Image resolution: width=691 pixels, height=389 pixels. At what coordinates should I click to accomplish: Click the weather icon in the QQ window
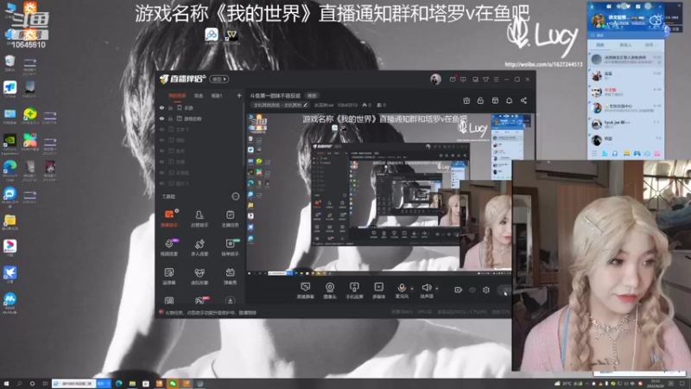(x=656, y=20)
